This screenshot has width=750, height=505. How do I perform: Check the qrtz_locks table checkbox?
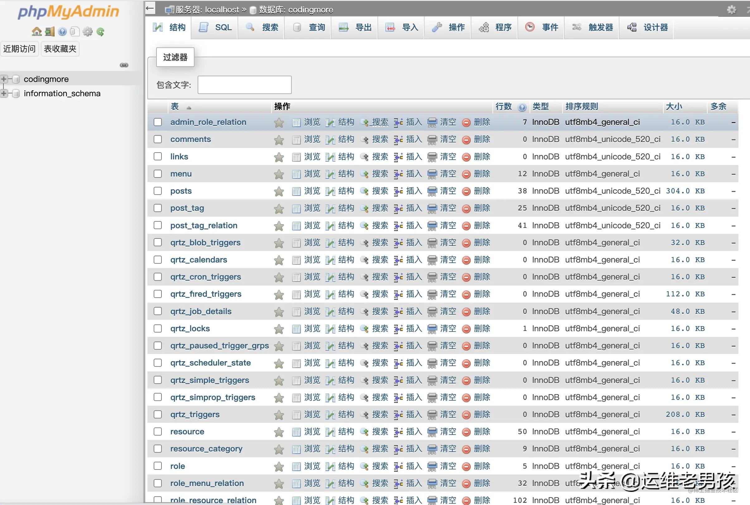click(158, 328)
